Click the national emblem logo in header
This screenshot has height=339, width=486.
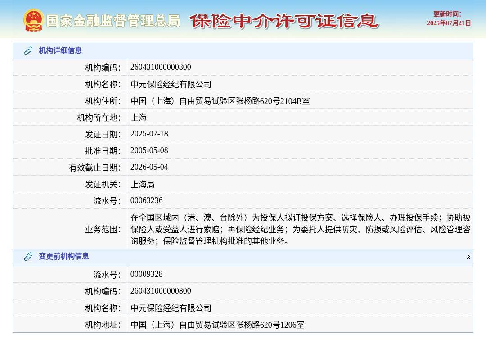33,20
